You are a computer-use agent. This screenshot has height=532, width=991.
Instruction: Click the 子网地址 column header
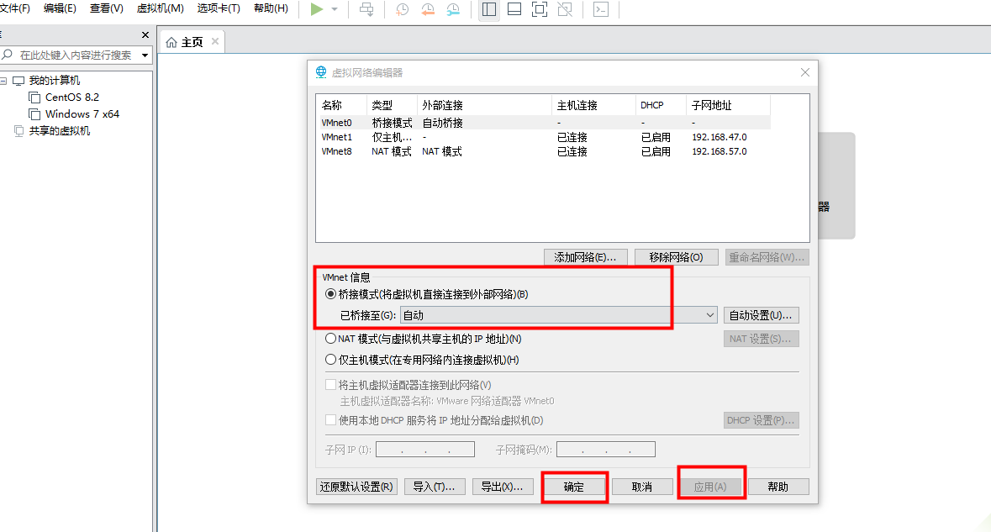coord(728,105)
